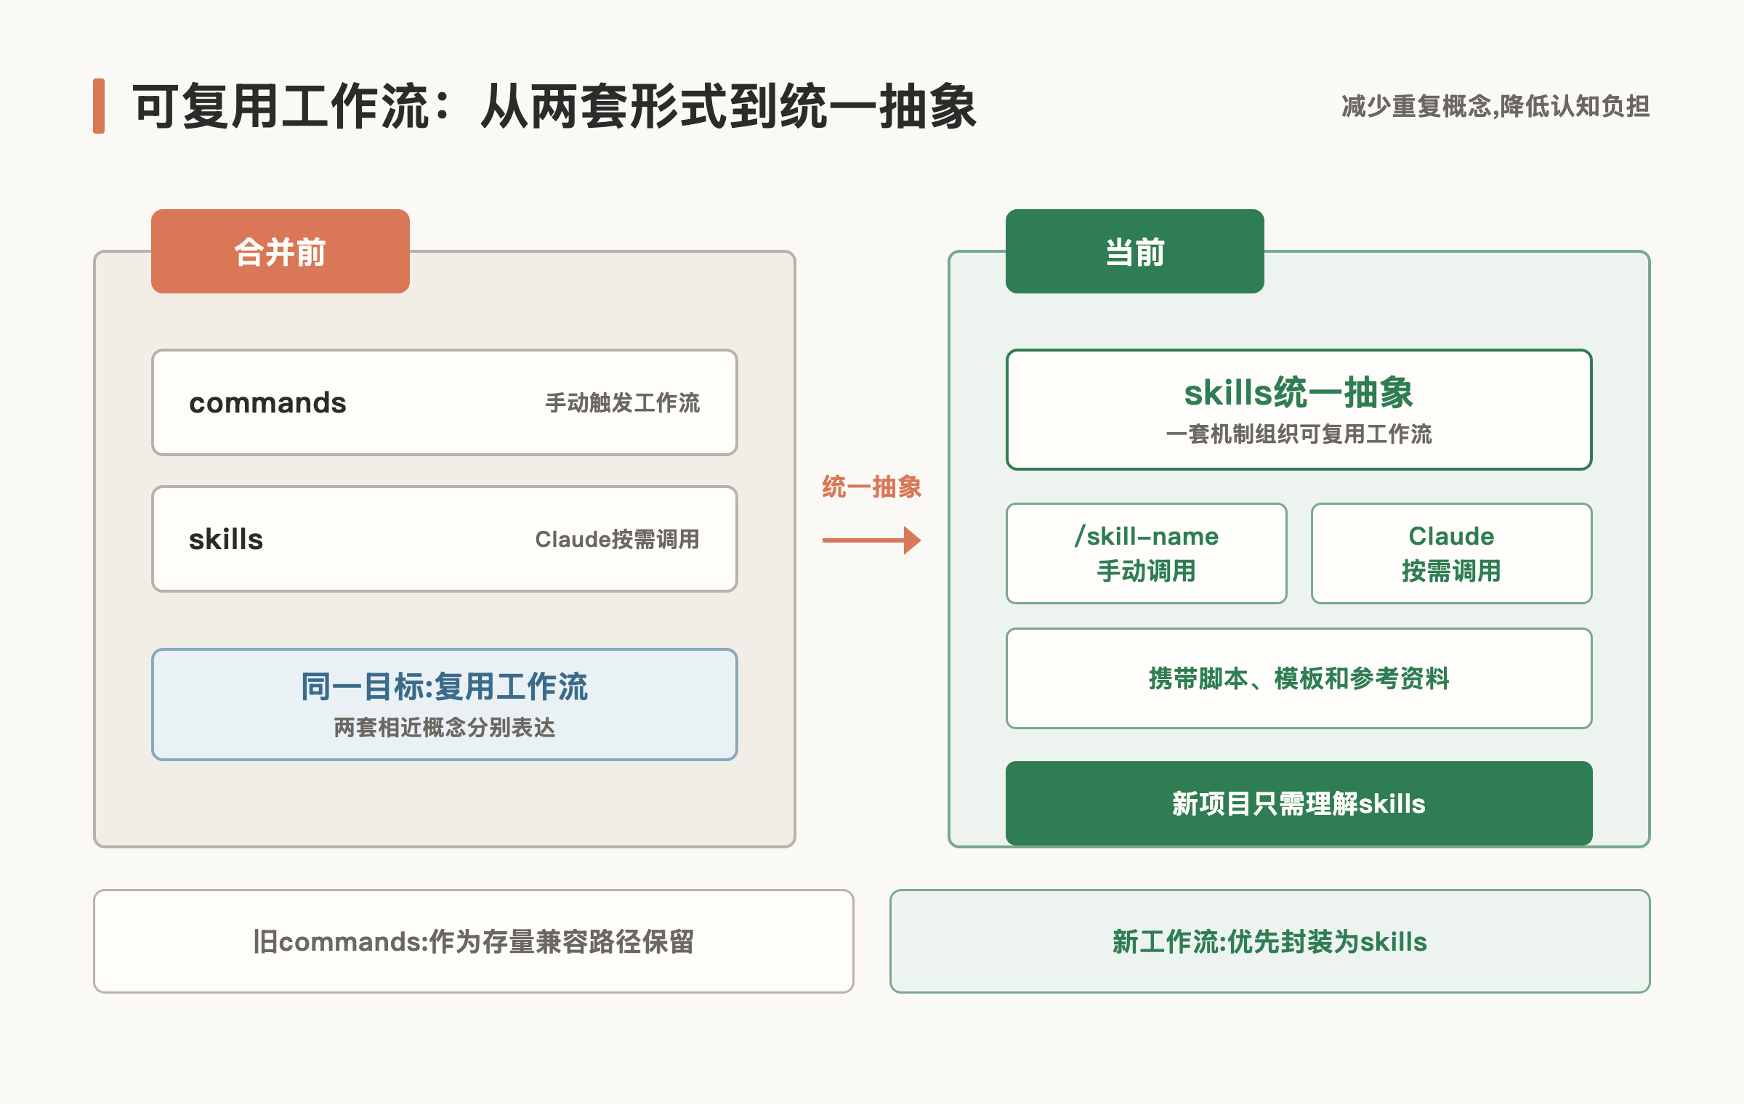
Task: Click the text 一套机制组织可复用工作流
Action: coord(1299,434)
